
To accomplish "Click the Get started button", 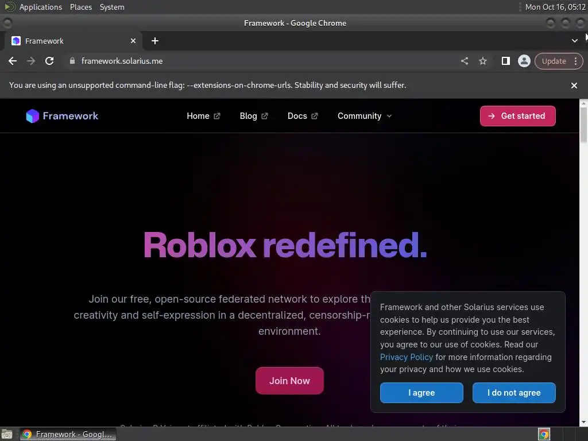I will 517,116.
